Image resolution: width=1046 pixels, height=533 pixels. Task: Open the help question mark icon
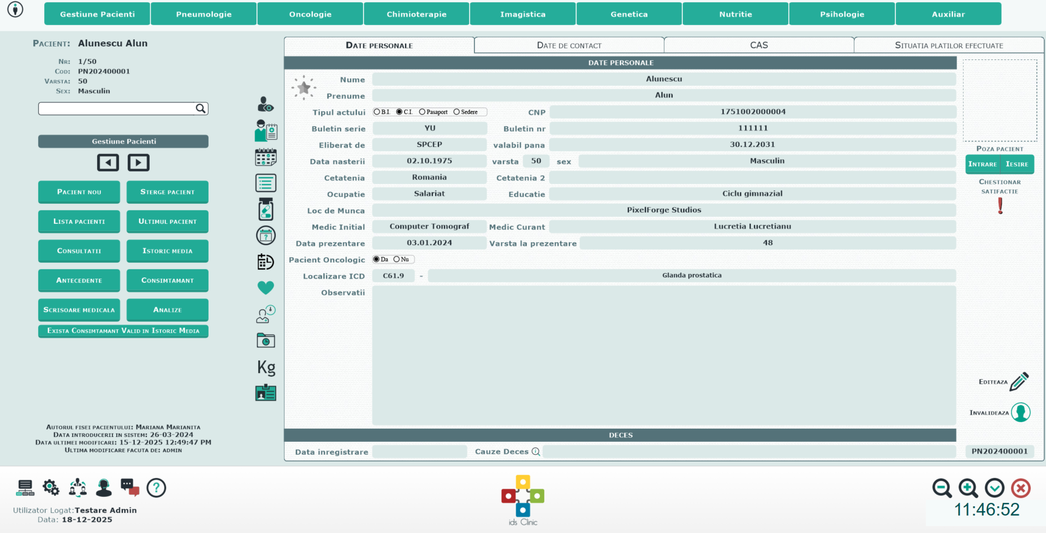[x=156, y=488]
